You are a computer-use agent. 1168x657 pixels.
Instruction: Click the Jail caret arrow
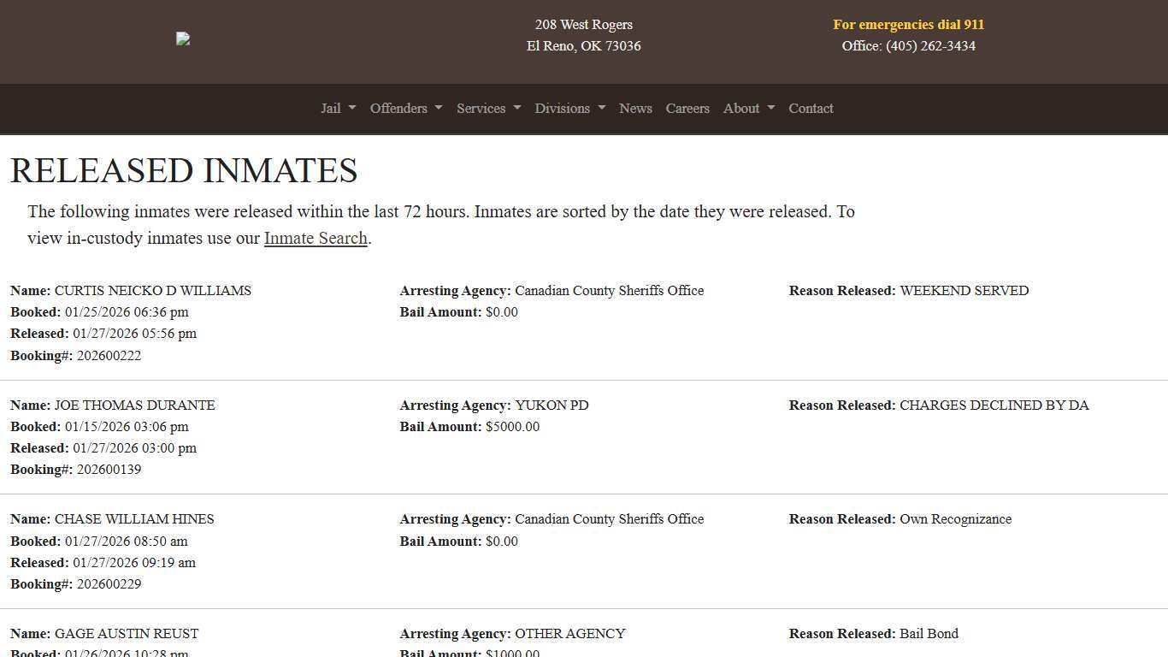tap(352, 109)
